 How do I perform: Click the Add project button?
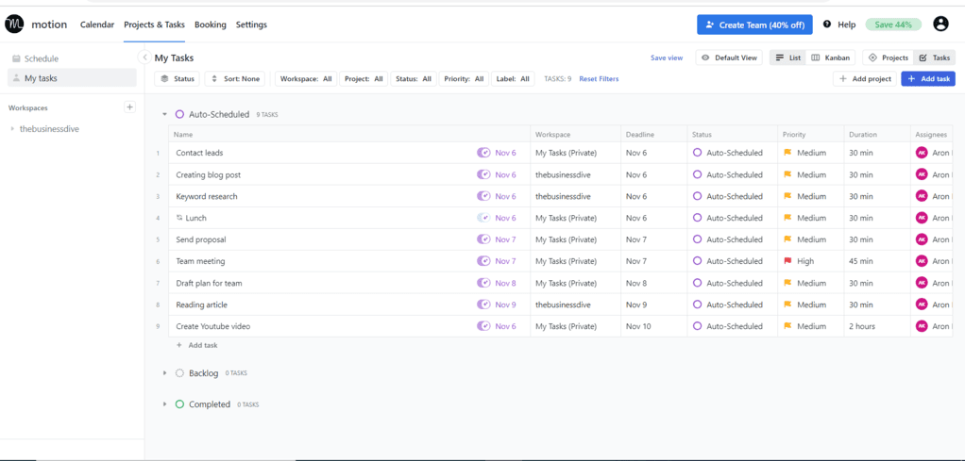(x=865, y=78)
